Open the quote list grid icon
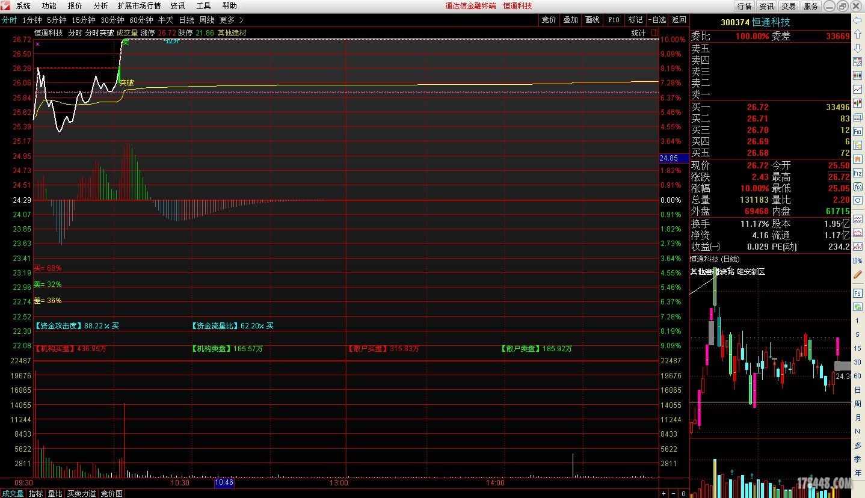Image resolution: width=865 pixels, height=498 pixels. click(x=857, y=75)
